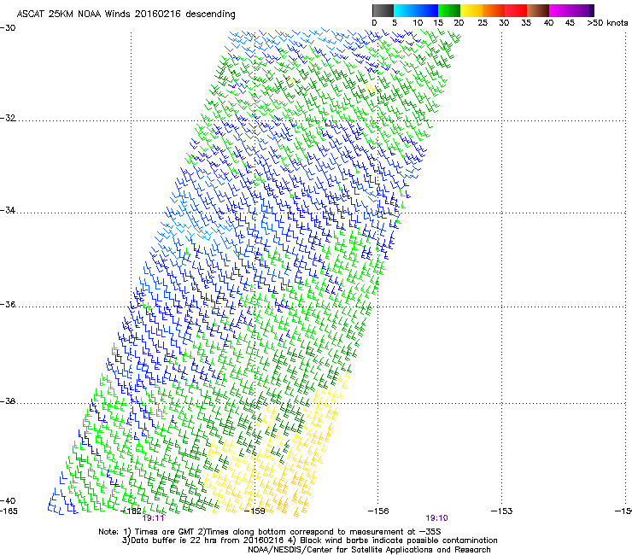Click the longitude label '-156'

coord(378,511)
